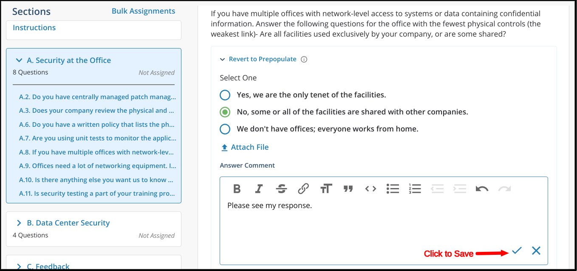Viewport: 577px width, 271px height.
Task: Insert a bulleted list in the comment
Action: [x=393, y=188]
